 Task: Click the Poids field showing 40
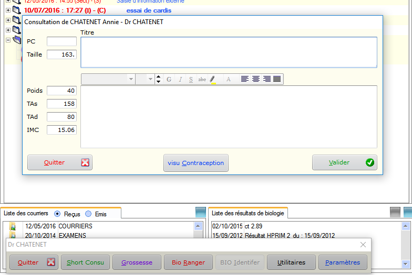[62, 91]
